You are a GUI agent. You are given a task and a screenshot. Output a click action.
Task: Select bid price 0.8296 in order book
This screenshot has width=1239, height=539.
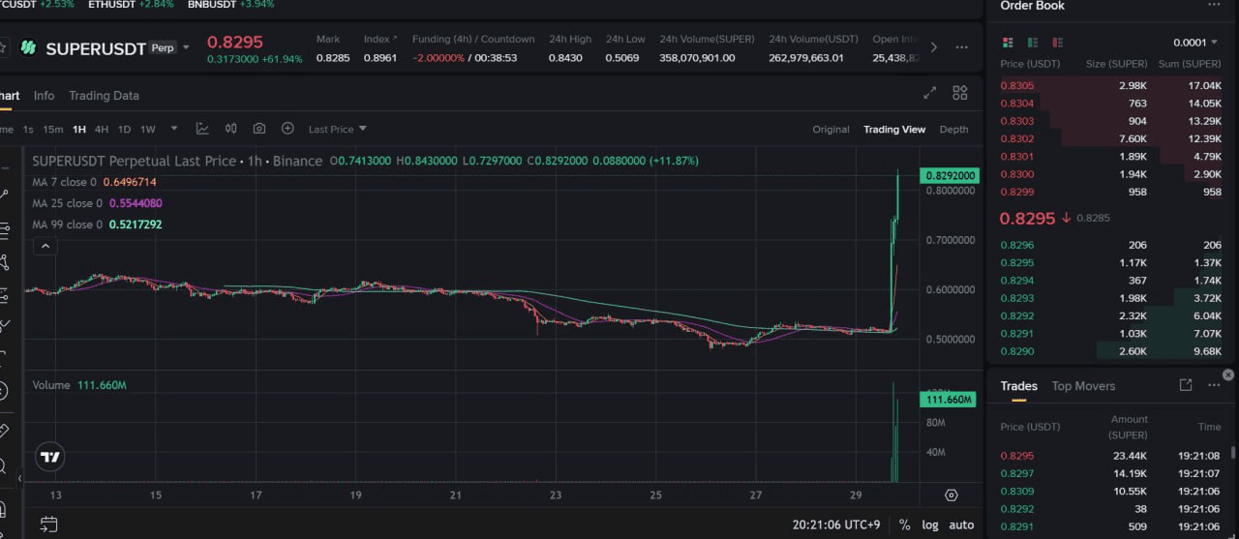pyautogui.click(x=1016, y=246)
